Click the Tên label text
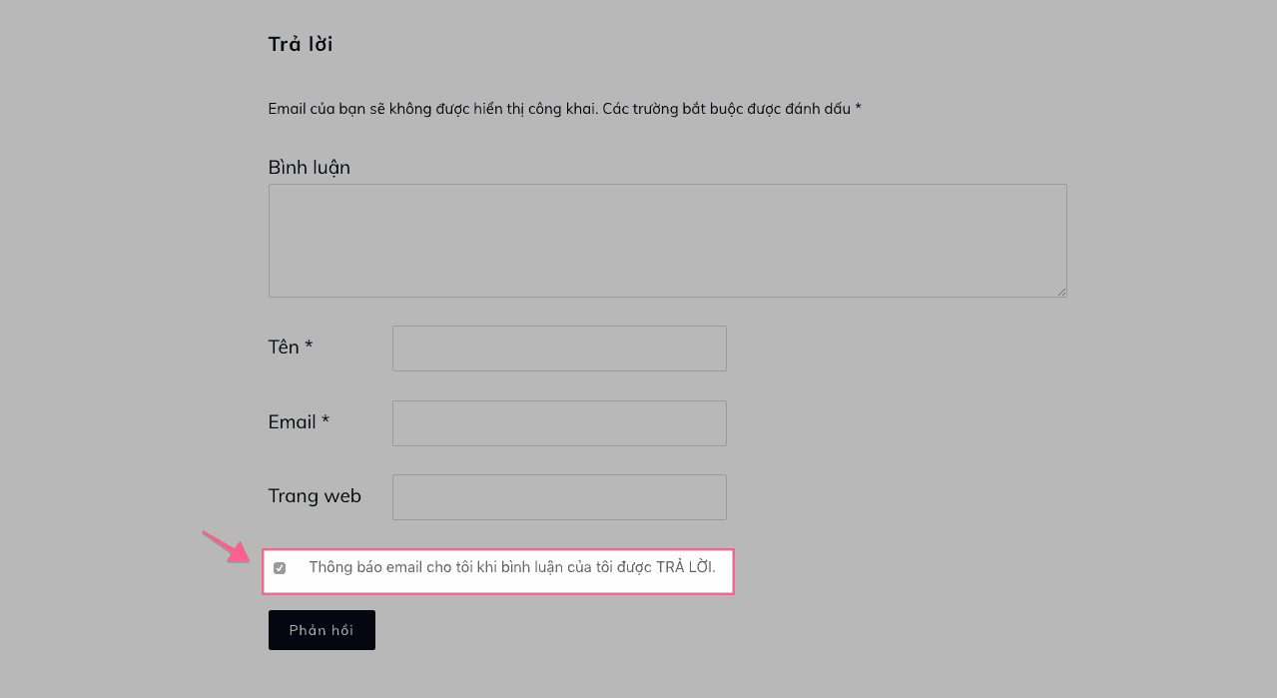The width and height of the screenshot is (1277, 698). pos(284,348)
